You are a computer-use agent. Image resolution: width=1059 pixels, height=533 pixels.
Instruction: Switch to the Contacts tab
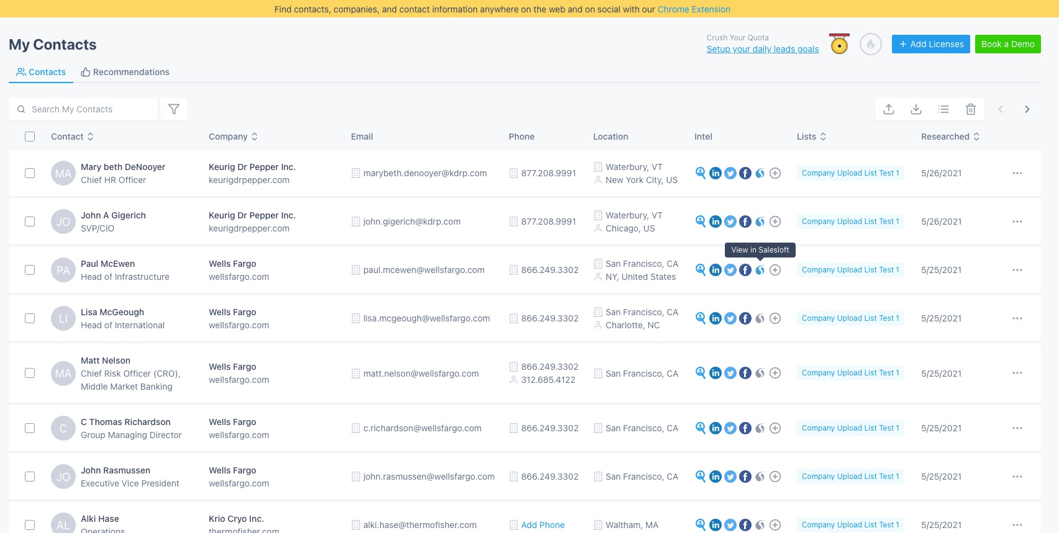tap(41, 72)
